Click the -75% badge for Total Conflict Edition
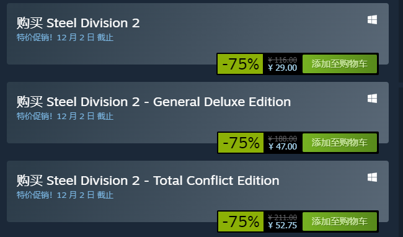 (x=241, y=221)
